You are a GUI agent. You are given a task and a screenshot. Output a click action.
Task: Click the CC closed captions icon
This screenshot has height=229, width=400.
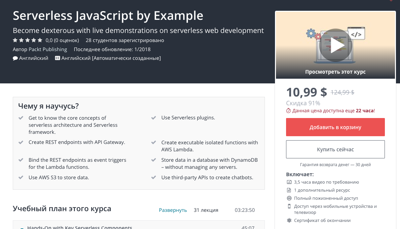point(57,58)
